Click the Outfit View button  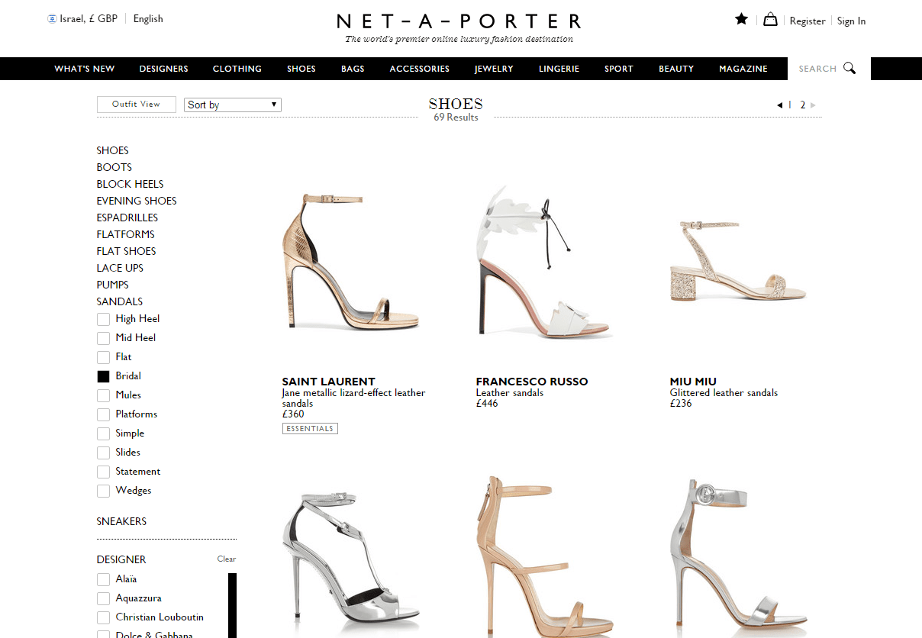(x=136, y=105)
